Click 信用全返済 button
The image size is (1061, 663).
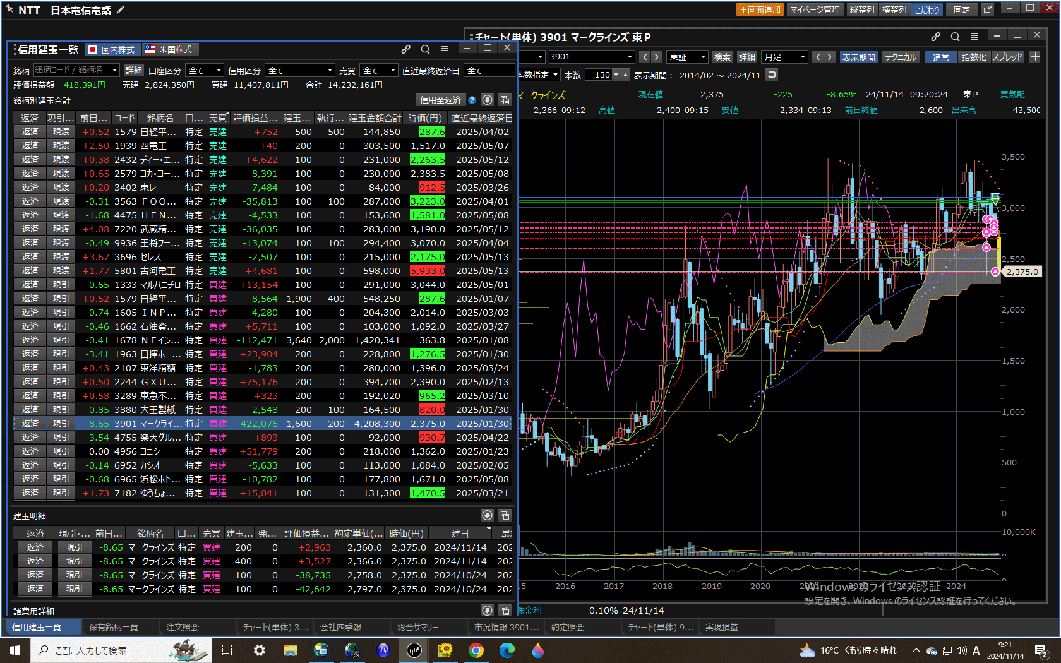click(x=440, y=100)
